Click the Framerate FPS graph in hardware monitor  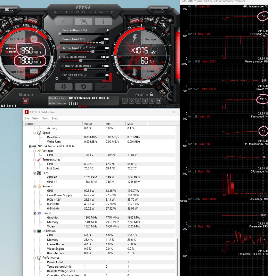pos(228,240)
